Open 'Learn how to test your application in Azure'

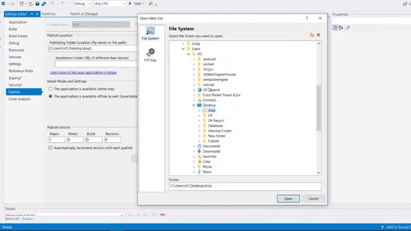coord(83,73)
